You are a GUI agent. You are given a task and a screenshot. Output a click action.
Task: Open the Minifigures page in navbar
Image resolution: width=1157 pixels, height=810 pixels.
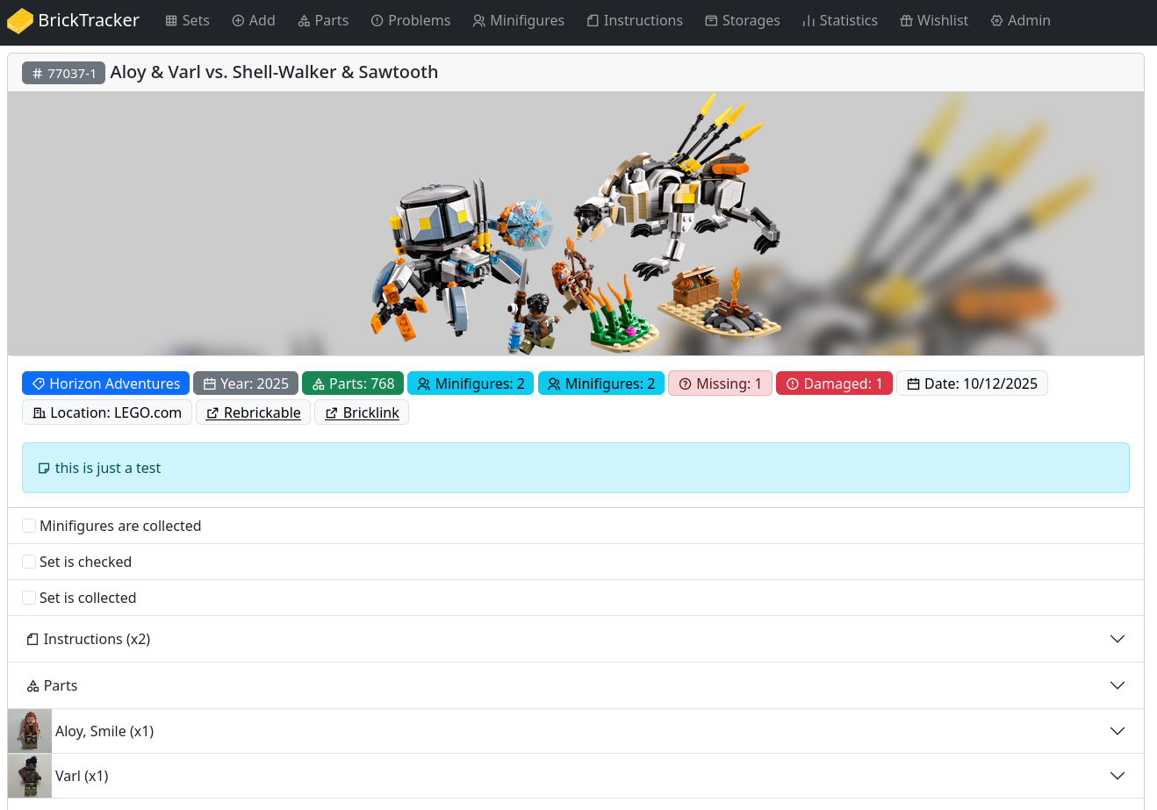(x=518, y=20)
